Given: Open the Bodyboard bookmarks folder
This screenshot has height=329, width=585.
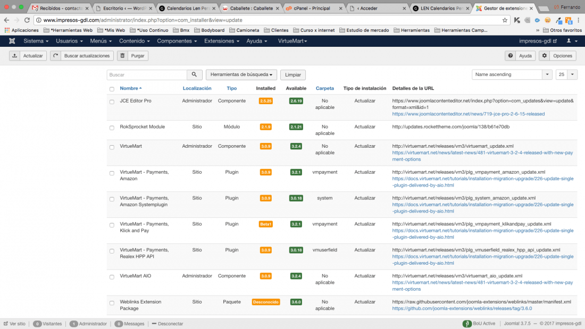Looking at the screenshot, I should (210, 30).
